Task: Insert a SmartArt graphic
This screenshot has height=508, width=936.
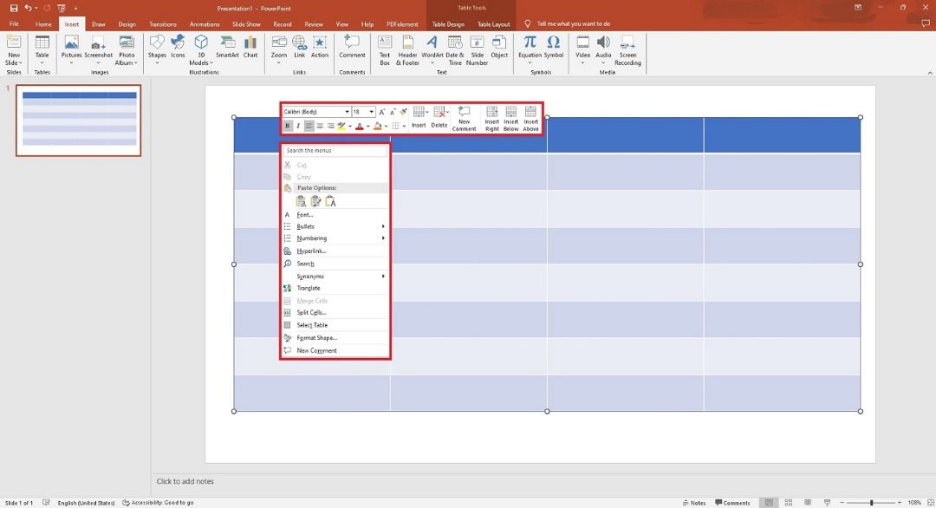Action: [x=227, y=47]
